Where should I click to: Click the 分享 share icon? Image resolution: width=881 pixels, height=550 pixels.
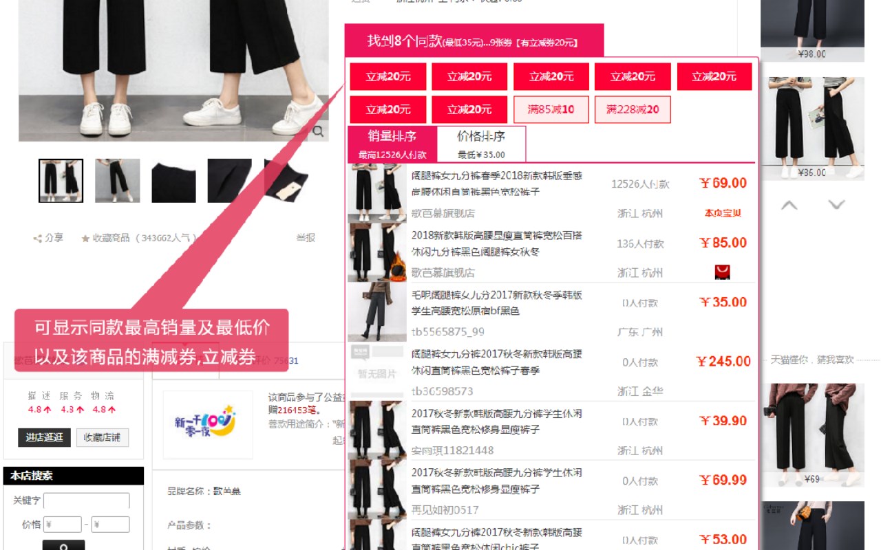pyautogui.click(x=37, y=239)
